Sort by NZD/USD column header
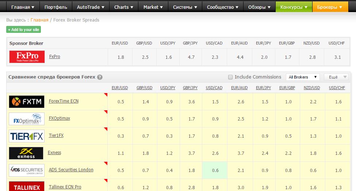Screen dimensions: 356x191 [312, 88]
